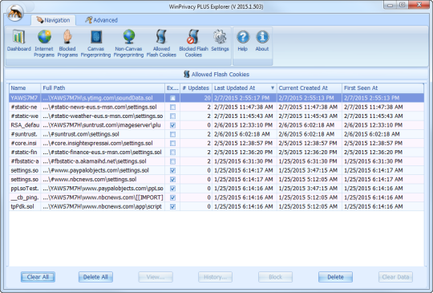This screenshot has height=293, width=433.
Task: Select the YAWS7M7 soundData.sol row name
Action: pos(24,98)
